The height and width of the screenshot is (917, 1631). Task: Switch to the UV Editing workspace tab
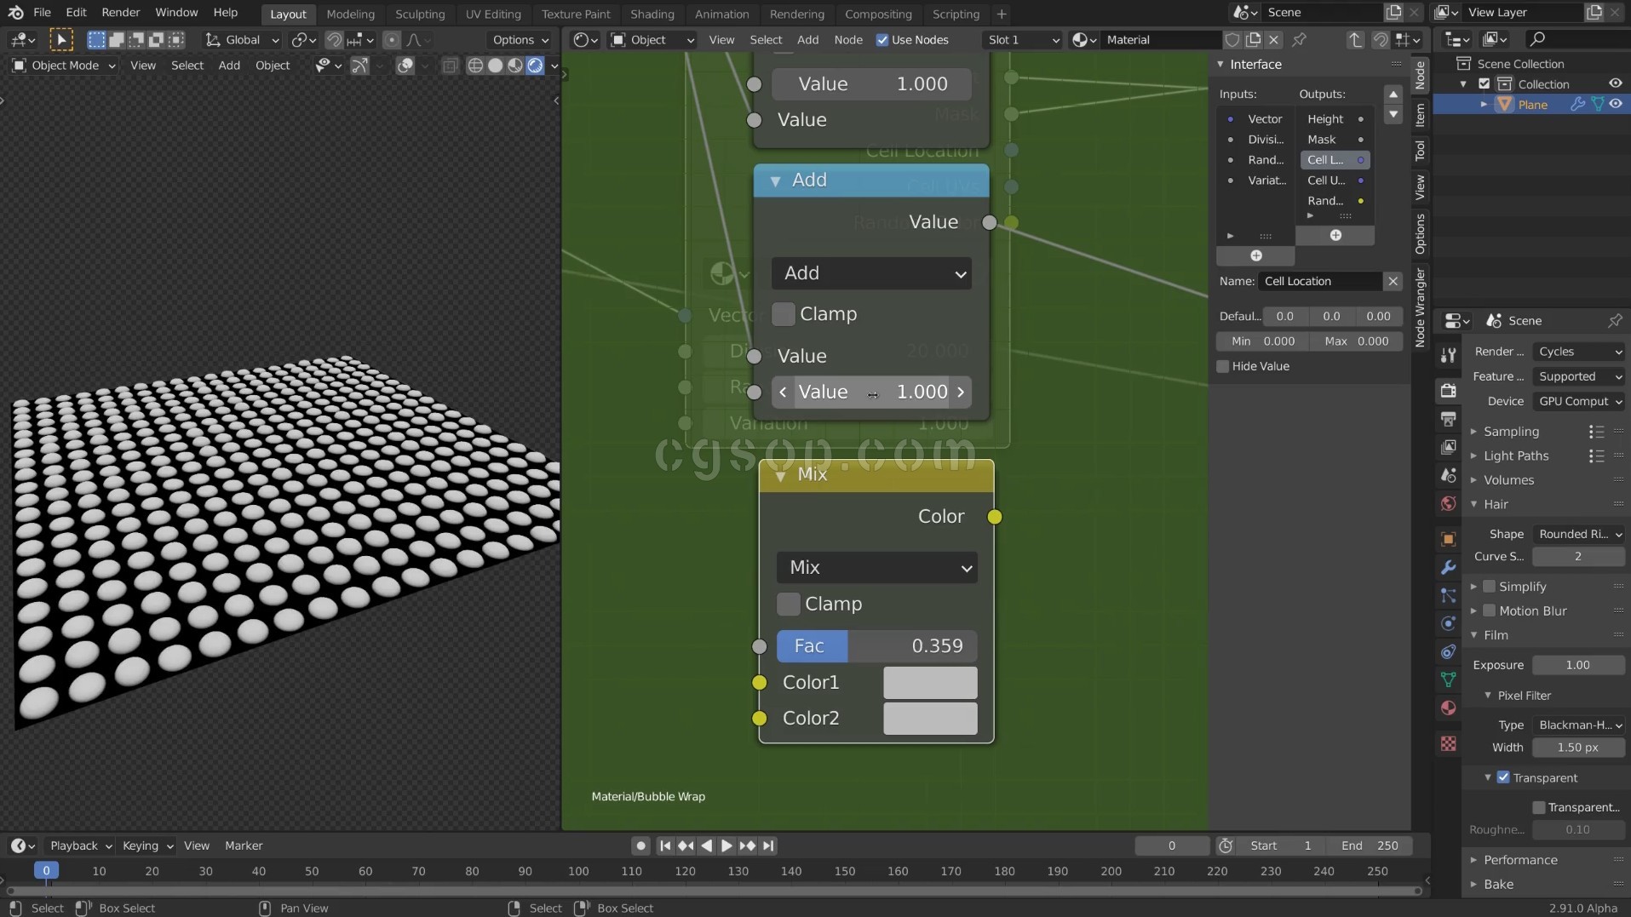point(492,14)
